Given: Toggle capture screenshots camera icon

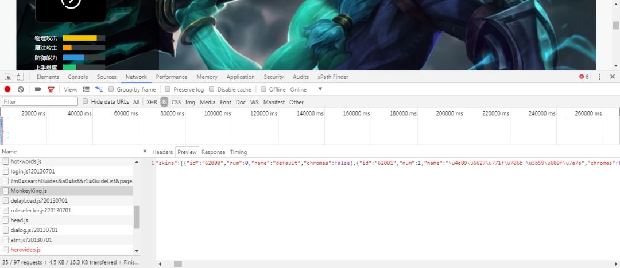Looking at the screenshot, I should 38,89.
